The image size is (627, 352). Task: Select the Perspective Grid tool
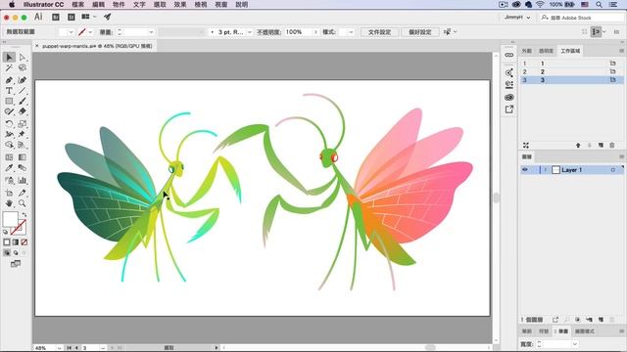[23, 145]
